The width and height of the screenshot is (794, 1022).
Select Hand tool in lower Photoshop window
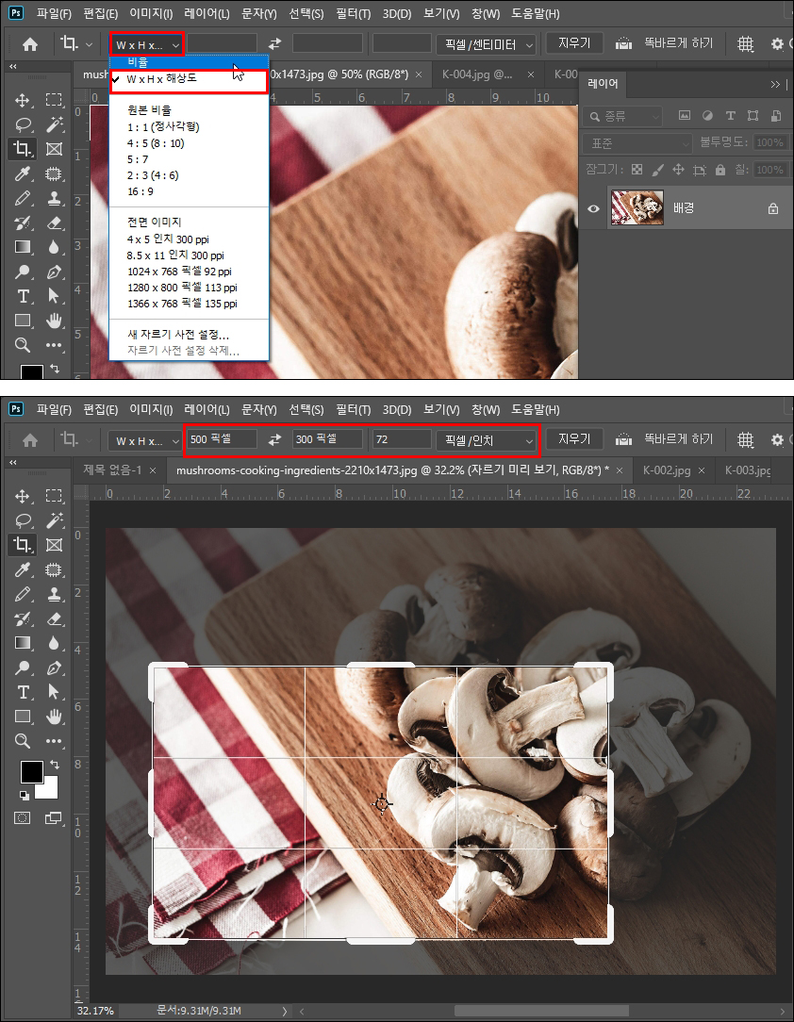coord(54,717)
